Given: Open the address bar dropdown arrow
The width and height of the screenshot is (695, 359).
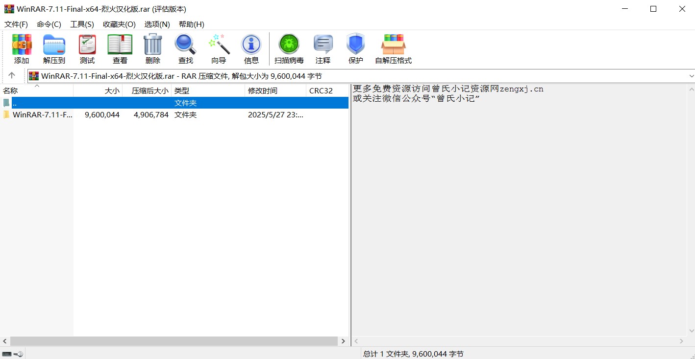Looking at the screenshot, I should pyautogui.click(x=691, y=76).
